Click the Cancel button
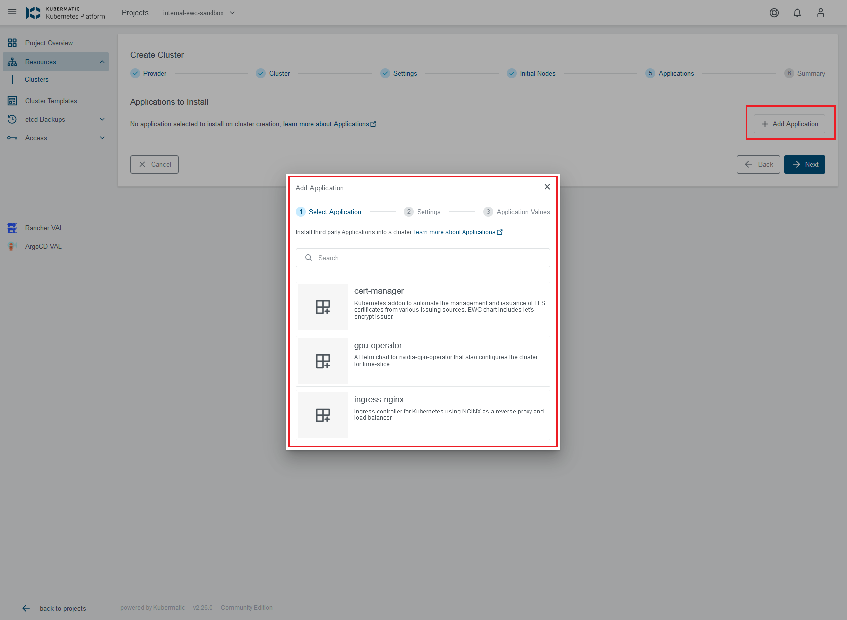The image size is (847, 620). 154,164
